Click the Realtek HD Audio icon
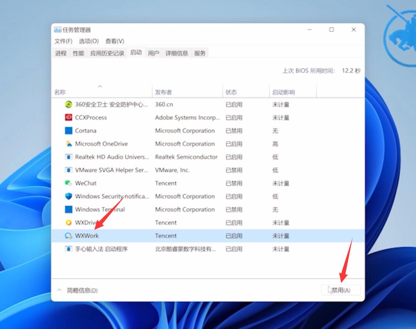 [x=69, y=157]
